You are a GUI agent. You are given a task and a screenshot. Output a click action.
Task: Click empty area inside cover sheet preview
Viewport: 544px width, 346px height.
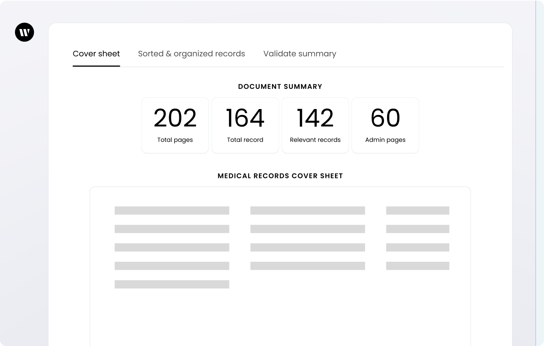coord(280,315)
